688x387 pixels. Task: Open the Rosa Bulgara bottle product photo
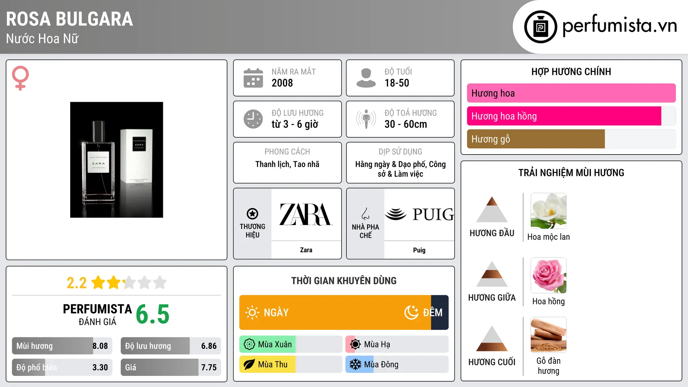(117, 160)
